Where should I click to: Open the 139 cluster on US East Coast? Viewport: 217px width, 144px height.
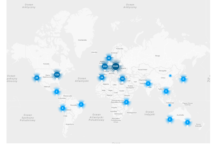[x=57, y=75]
